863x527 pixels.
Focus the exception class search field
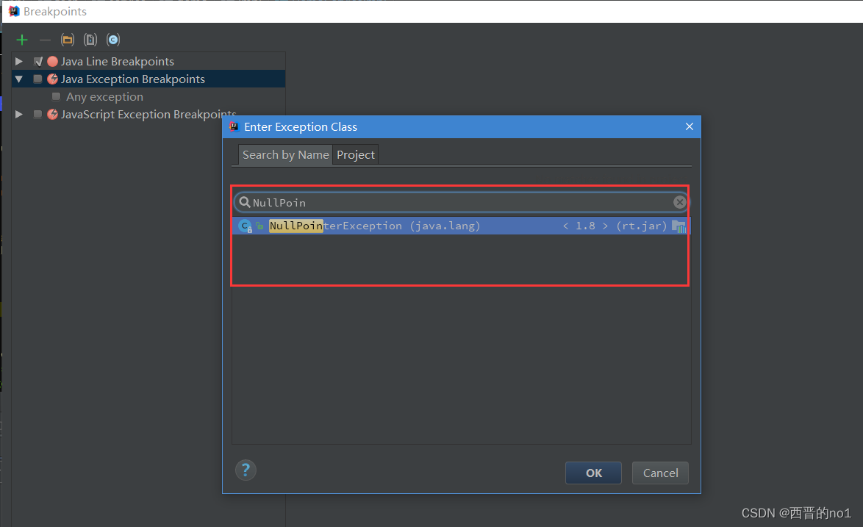(461, 202)
